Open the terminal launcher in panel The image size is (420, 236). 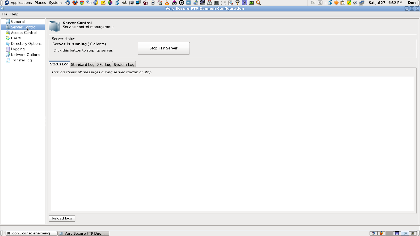(x=217, y=3)
